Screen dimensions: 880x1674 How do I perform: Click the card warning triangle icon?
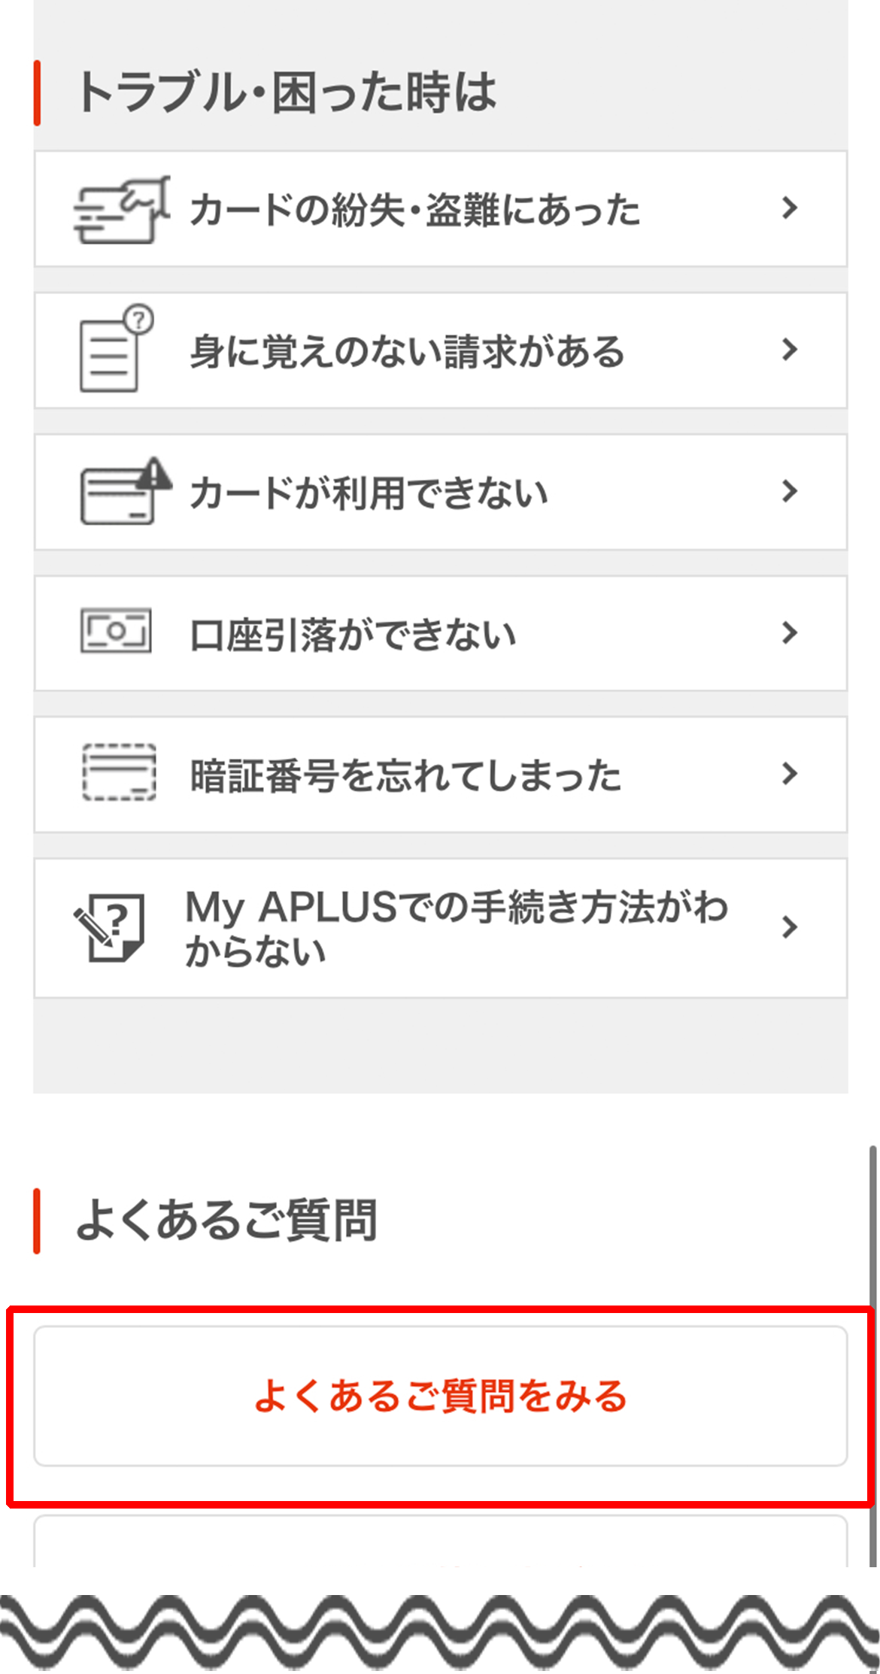click(125, 492)
